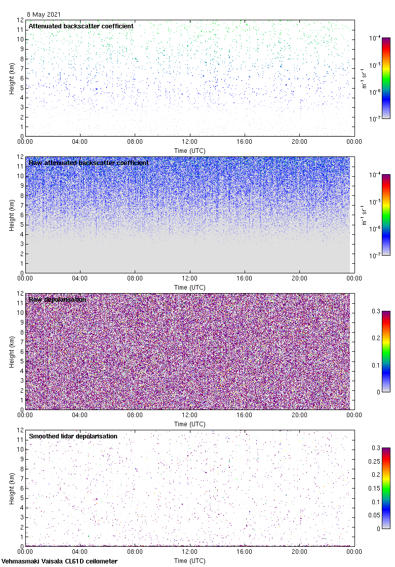This screenshot has height=567, width=395.
Task: Click the Smoothed lidar depolarisation title
Action: tap(73, 436)
